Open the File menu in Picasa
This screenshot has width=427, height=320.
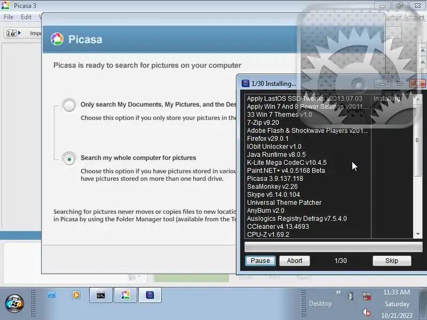[x=9, y=17]
